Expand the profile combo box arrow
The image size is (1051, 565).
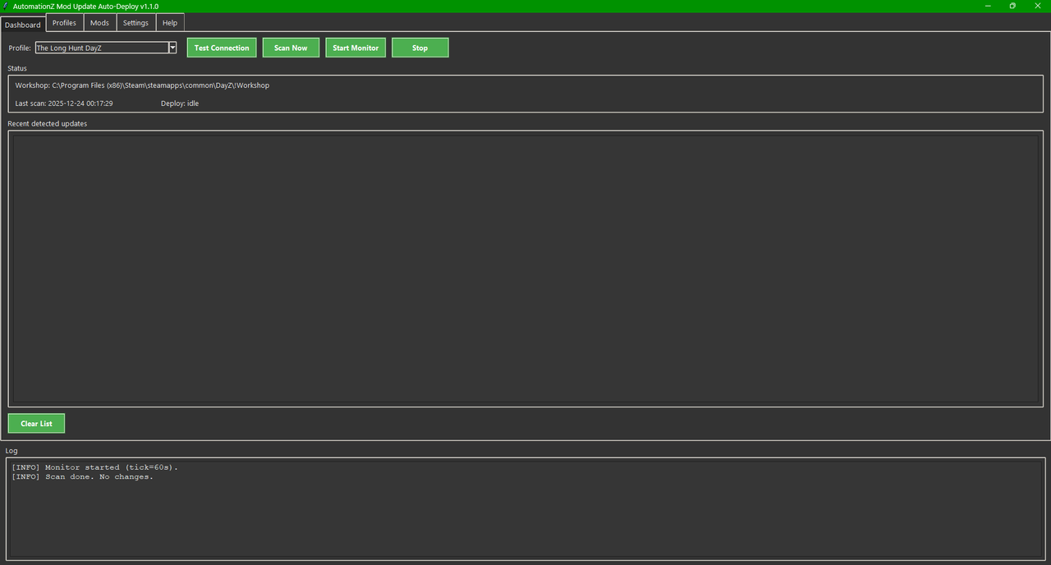[x=172, y=47]
